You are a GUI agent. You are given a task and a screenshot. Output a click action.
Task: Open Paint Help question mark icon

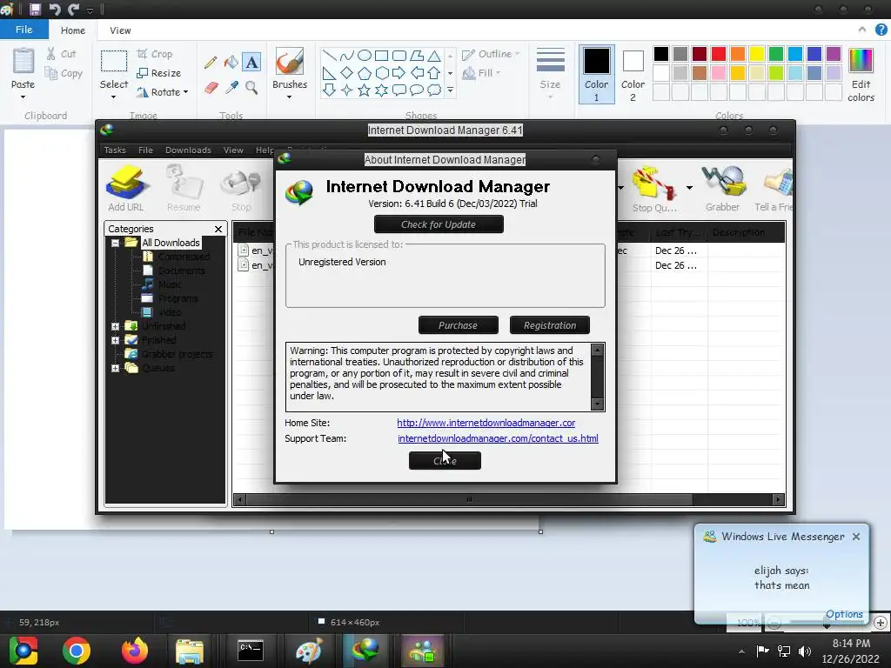pyautogui.click(x=881, y=30)
